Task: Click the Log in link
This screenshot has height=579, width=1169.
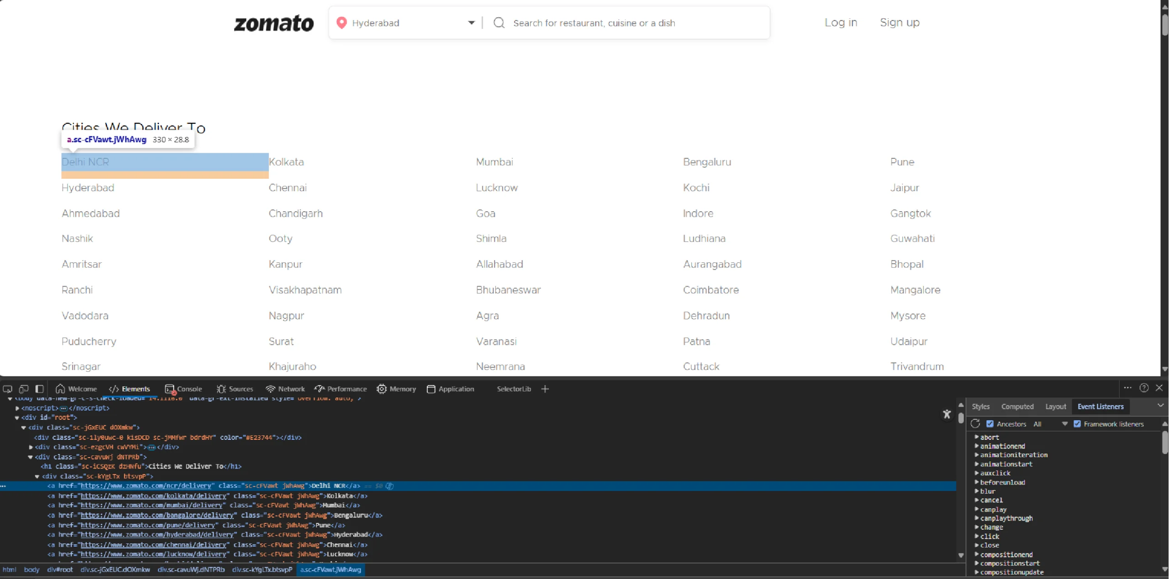Action: pos(841,22)
